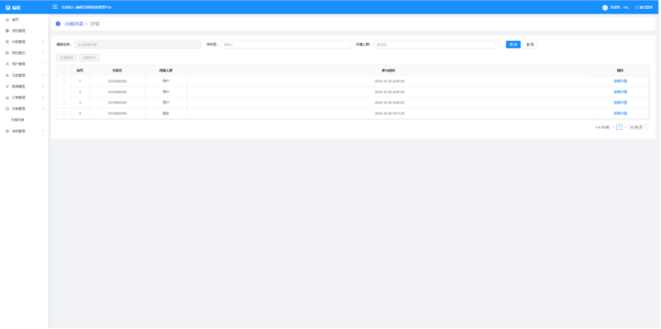The width and height of the screenshot is (661, 329).
Task: Click the 手机号 input field
Action: [x=285, y=45]
